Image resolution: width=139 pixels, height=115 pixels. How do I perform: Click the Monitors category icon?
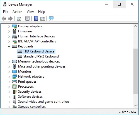click(14, 71)
